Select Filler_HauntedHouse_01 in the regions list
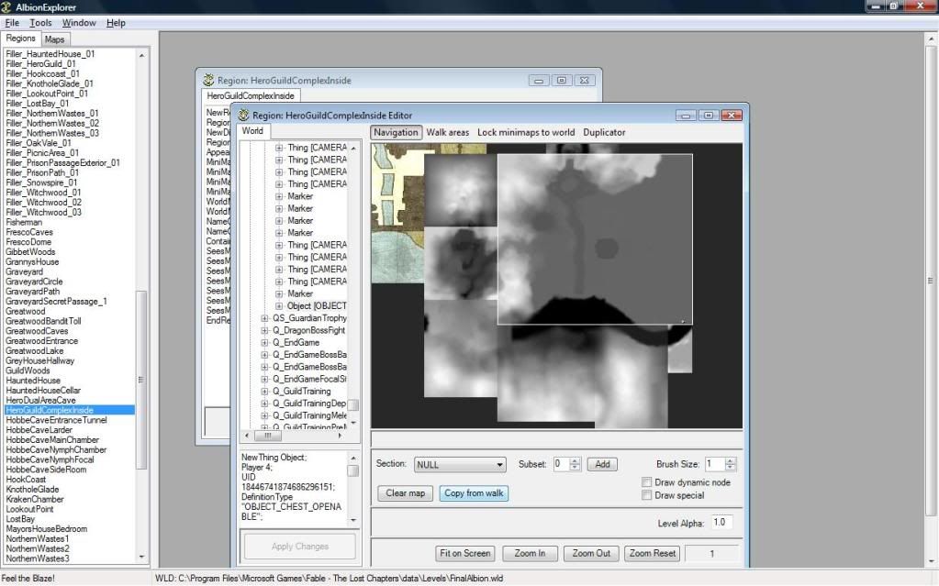Viewport: 939px width, 586px height. (x=50, y=54)
